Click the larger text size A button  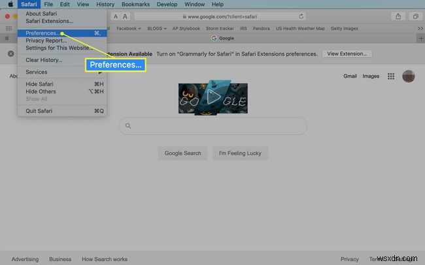tap(125, 16)
